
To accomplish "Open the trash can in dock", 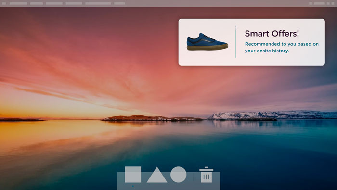I will click(207, 175).
